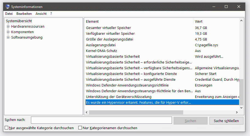Click the C:\pagefile.sys value
250x136 pixels.
click(206, 45)
